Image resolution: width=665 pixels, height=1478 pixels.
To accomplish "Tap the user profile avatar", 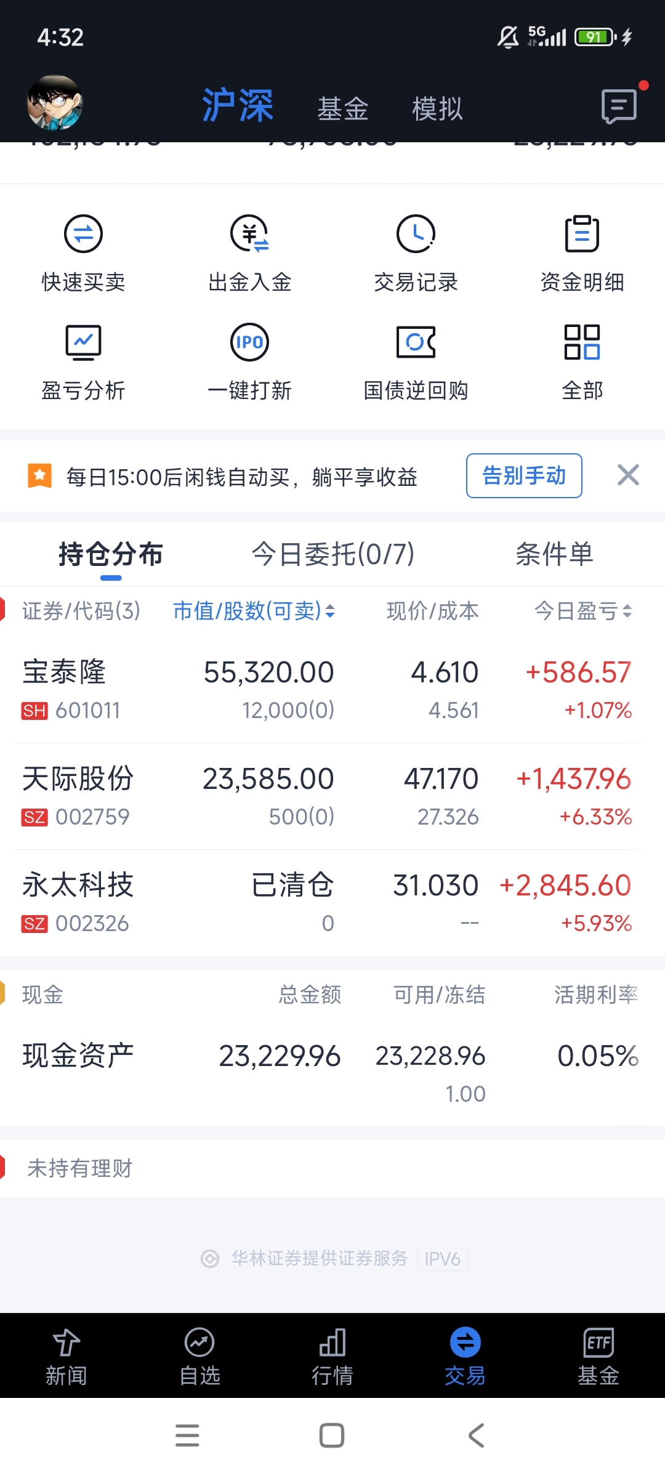I will pyautogui.click(x=55, y=103).
